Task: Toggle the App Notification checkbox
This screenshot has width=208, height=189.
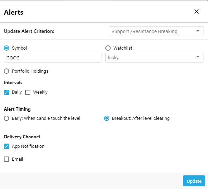Action: 7,146
